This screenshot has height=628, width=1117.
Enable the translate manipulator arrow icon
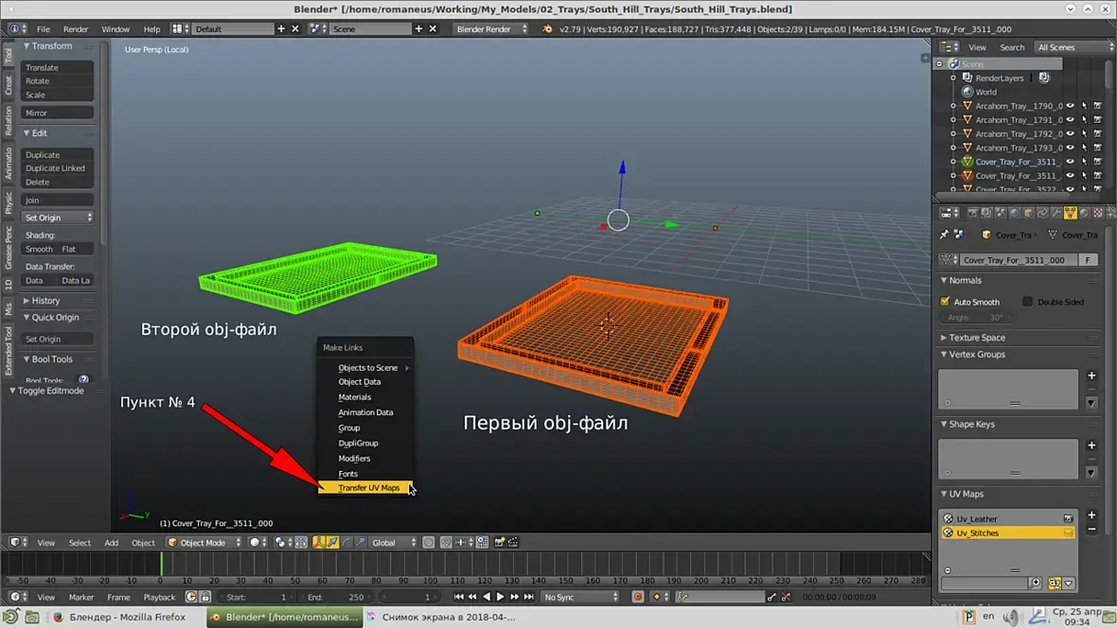[332, 543]
